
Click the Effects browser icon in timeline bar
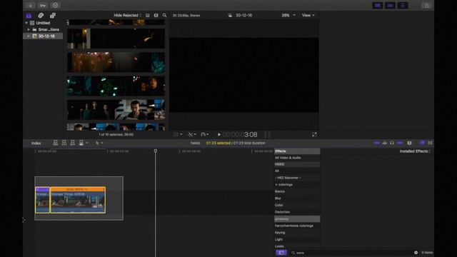tap(422, 143)
